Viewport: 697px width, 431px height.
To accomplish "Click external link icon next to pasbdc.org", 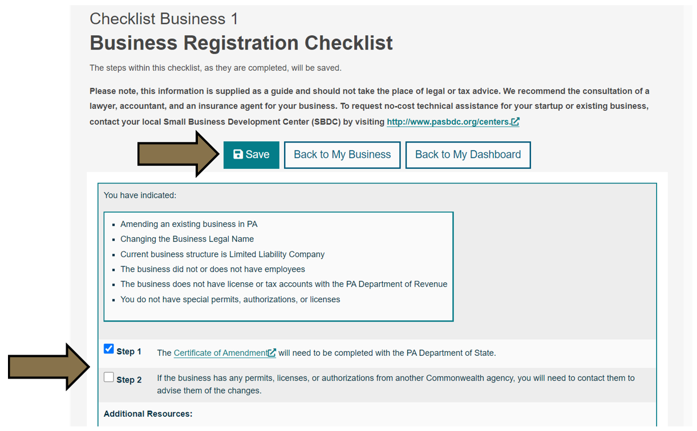I will (x=515, y=121).
